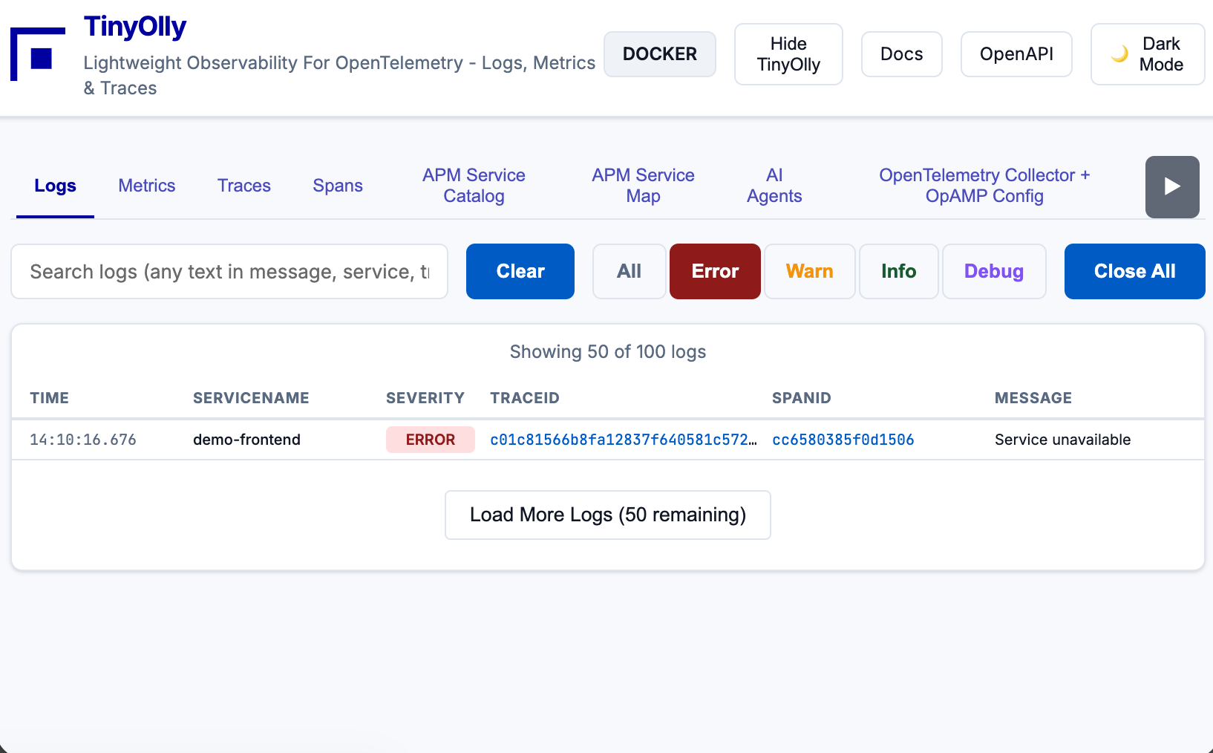Open the Docs page
The height and width of the screenshot is (753, 1213).
click(x=901, y=53)
